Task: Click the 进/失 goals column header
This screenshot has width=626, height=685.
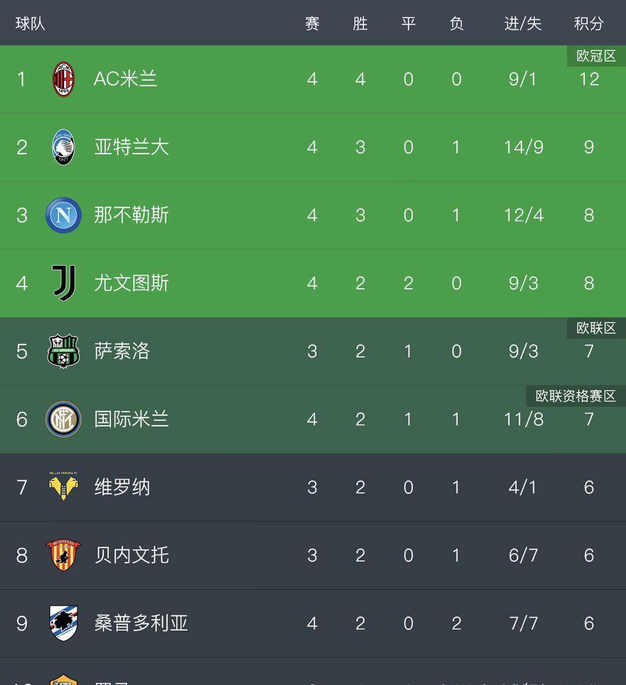Action: click(x=523, y=24)
